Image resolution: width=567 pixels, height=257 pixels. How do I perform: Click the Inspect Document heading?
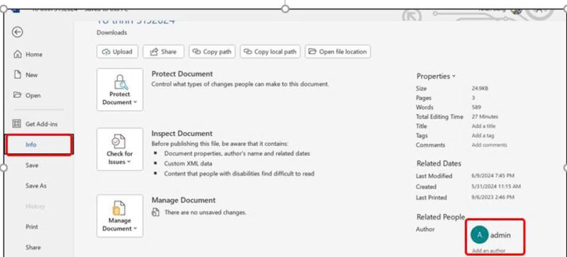pos(182,134)
